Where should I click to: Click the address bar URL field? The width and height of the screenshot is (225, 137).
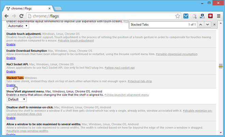pyautogui.click(x=102, y=16)
